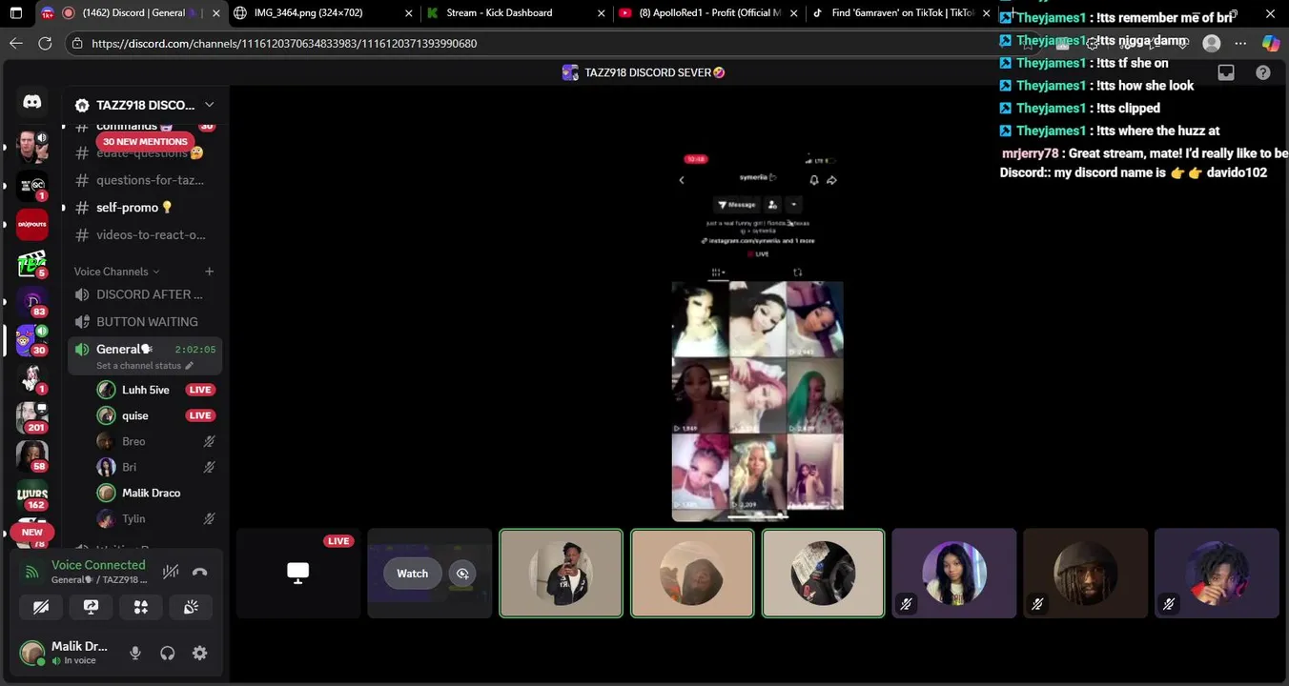Viewport: 1289px width, 686px height.
Task: Mute microphone in user panel
Action: 135,653
